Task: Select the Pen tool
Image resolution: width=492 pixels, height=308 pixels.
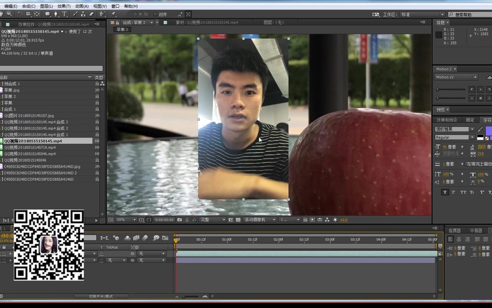Action: (56, 14)
